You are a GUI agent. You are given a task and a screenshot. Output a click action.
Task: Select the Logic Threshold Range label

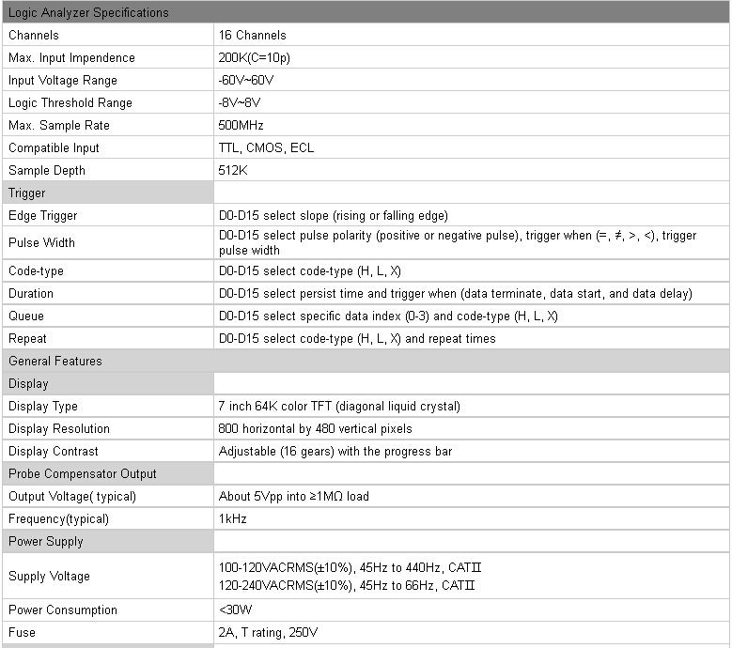click(70, 103)
